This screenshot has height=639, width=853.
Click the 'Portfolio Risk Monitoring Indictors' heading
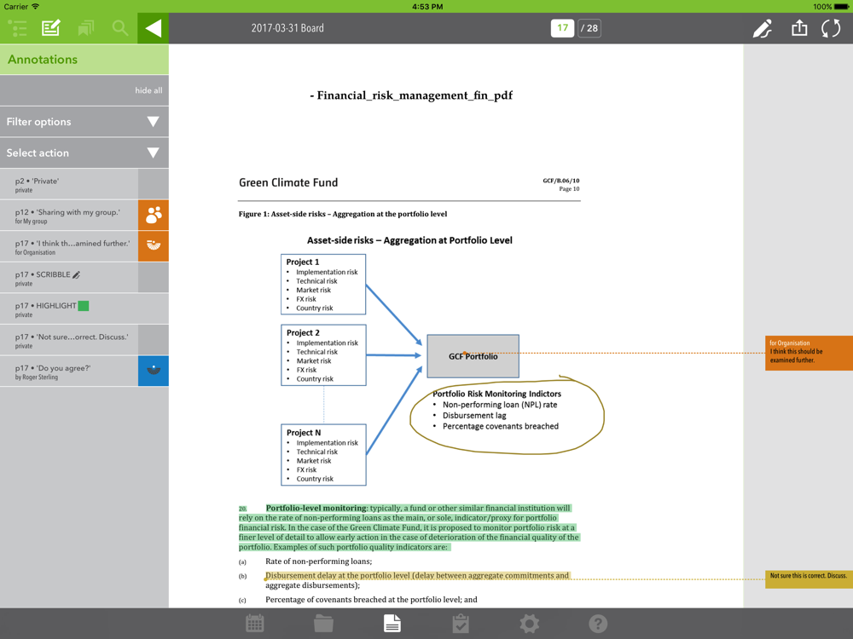coord(496,394)
